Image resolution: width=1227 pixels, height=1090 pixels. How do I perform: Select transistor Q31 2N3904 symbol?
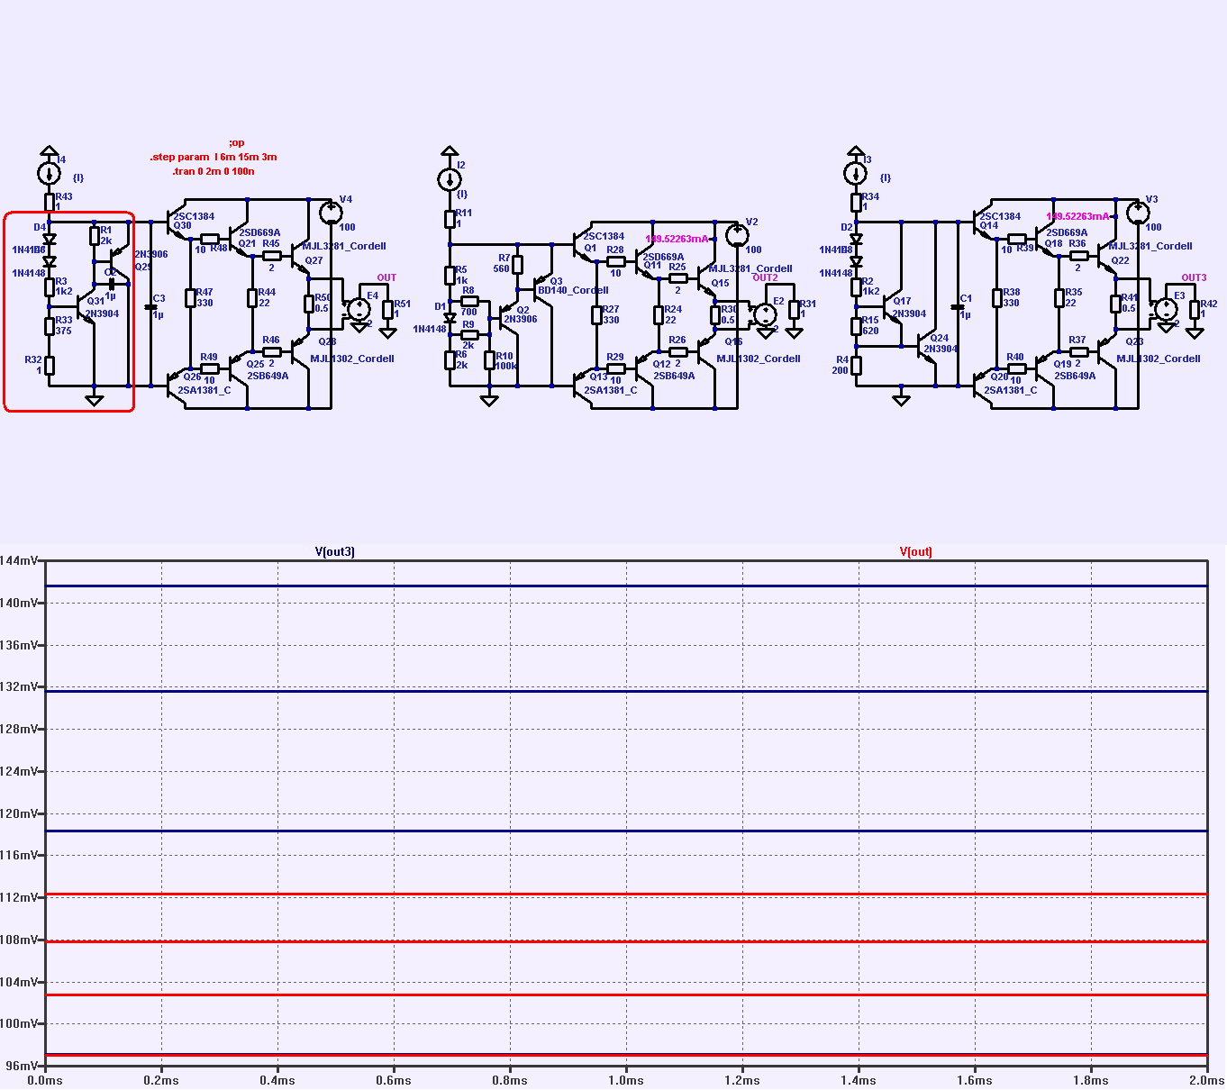point(86,307)
